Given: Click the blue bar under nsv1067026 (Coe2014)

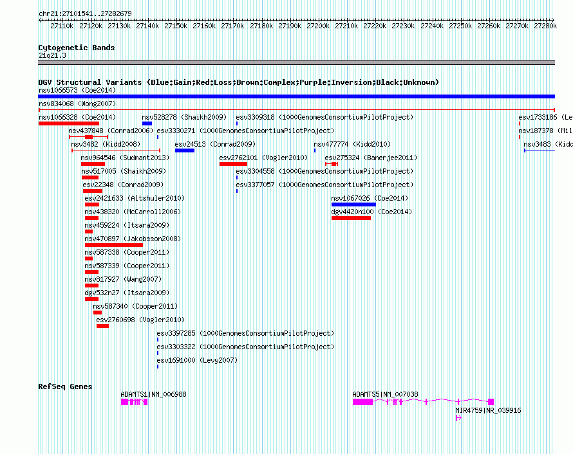Looking at the screenshot, I should 353,204.
